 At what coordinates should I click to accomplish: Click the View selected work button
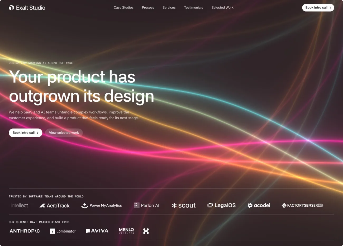[64, 133]
